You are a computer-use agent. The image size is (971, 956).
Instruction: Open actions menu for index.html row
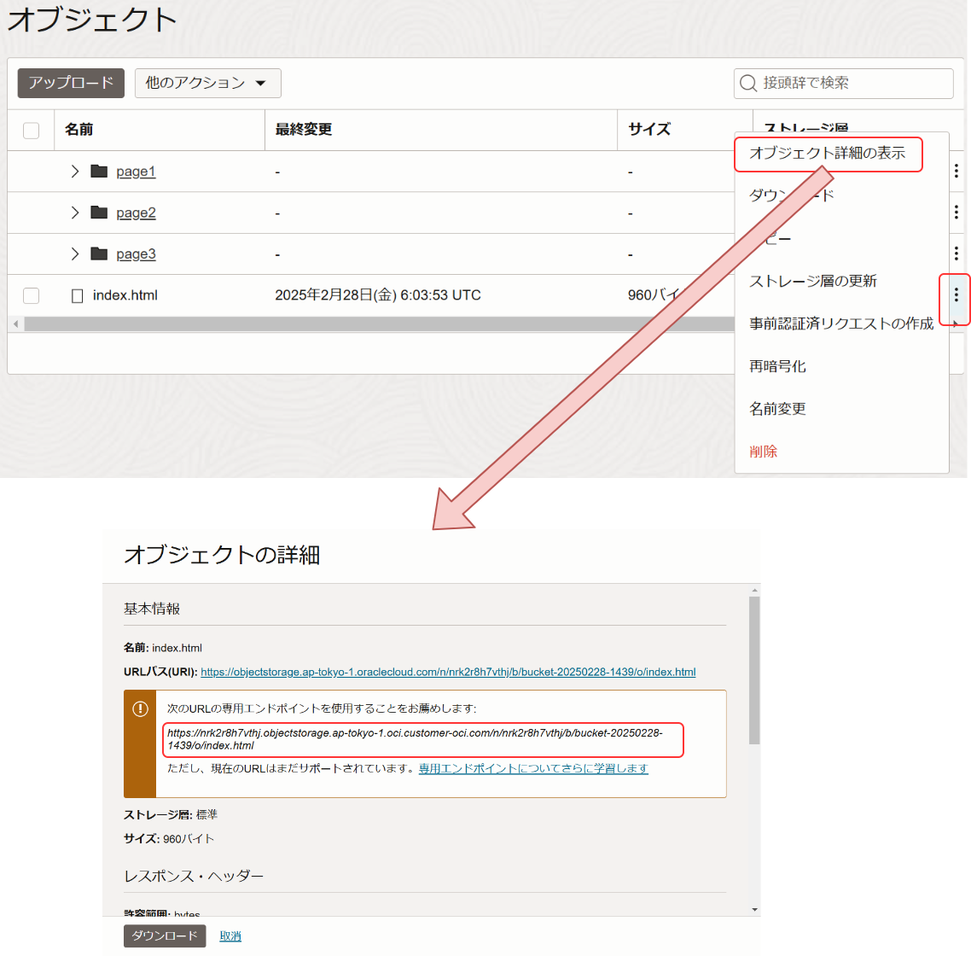click(x=956, y=295)
